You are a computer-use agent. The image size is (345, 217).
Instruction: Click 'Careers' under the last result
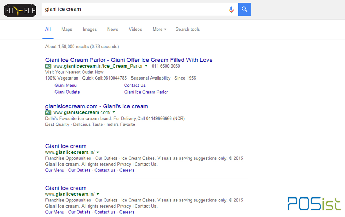coord(127,212)
